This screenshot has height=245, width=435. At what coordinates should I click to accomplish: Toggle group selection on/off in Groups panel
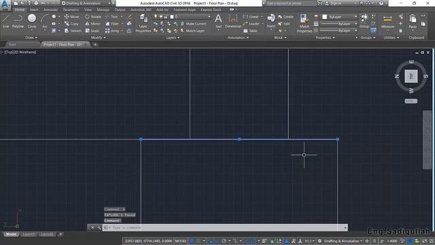pos(373,30)
